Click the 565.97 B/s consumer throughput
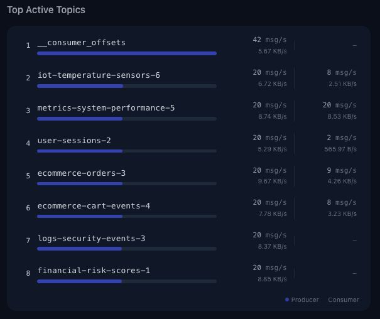This screenshot has width=380, height=319. 340,149
